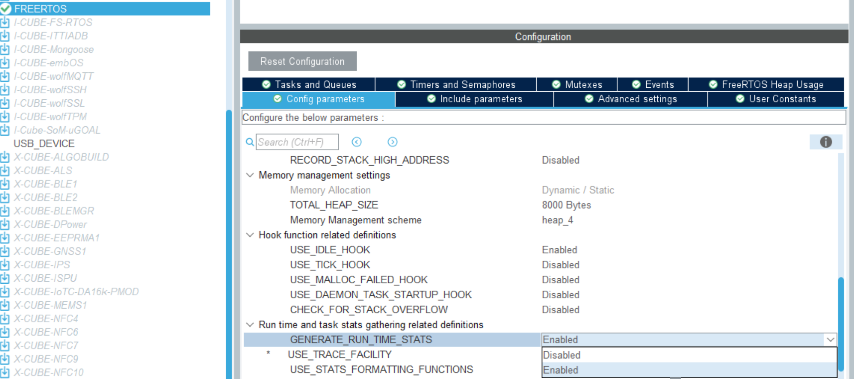The width and height of the screenshot is (854, 379).
Task: Collapse Hook function related definitions group
Action: point(250,235)
